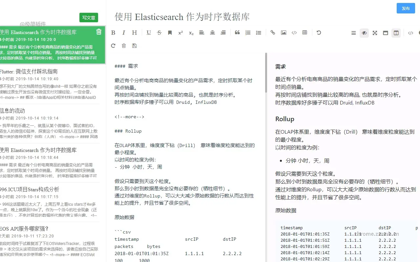Undo the last edit
The image size is (420, 262).
click(x=318, y=32)
